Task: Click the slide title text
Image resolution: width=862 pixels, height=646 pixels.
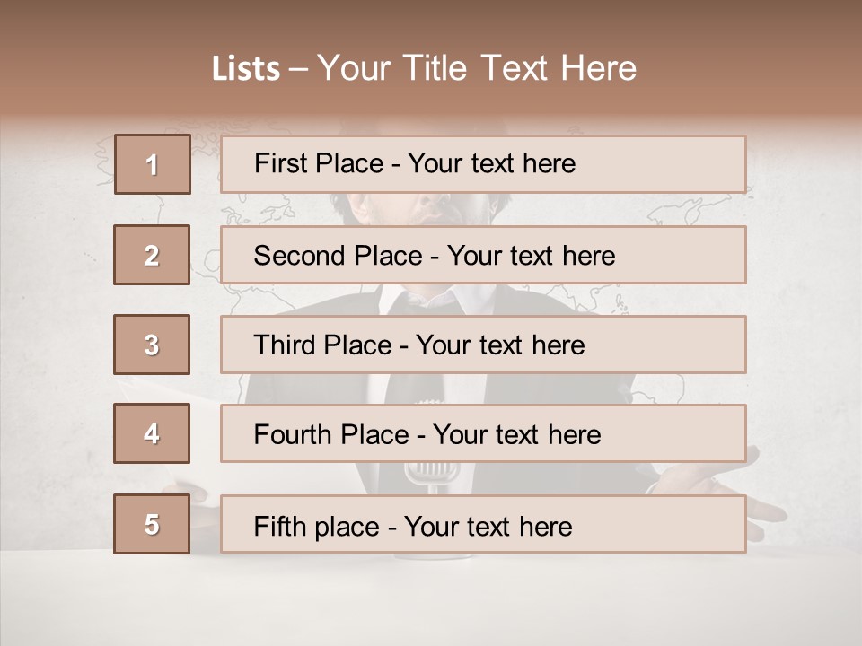Action: tap(424, 68)
